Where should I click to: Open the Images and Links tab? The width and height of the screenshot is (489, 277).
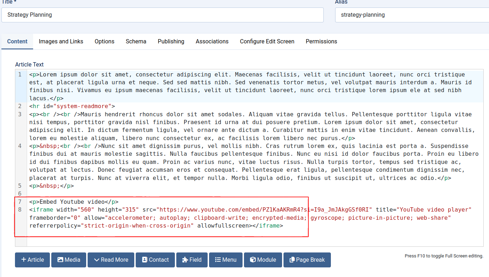[x=61, y=42]
